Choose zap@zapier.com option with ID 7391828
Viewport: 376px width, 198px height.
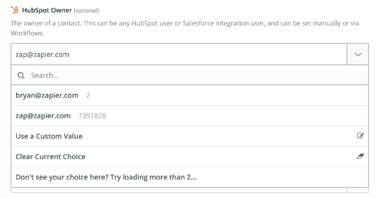[190, 116]
